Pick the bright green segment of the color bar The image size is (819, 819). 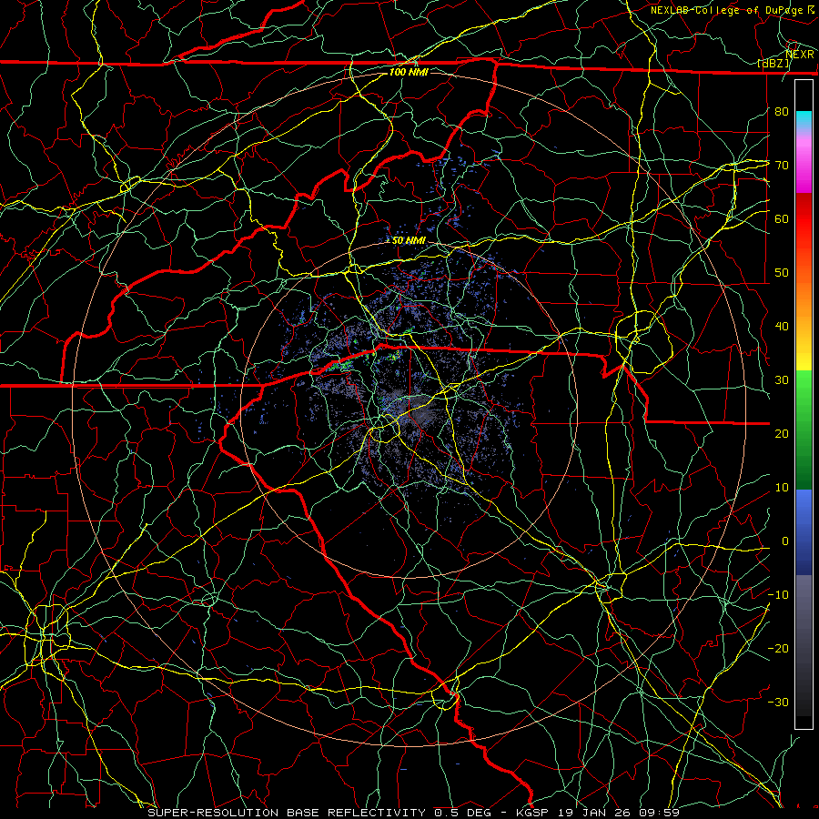(804, 389)
